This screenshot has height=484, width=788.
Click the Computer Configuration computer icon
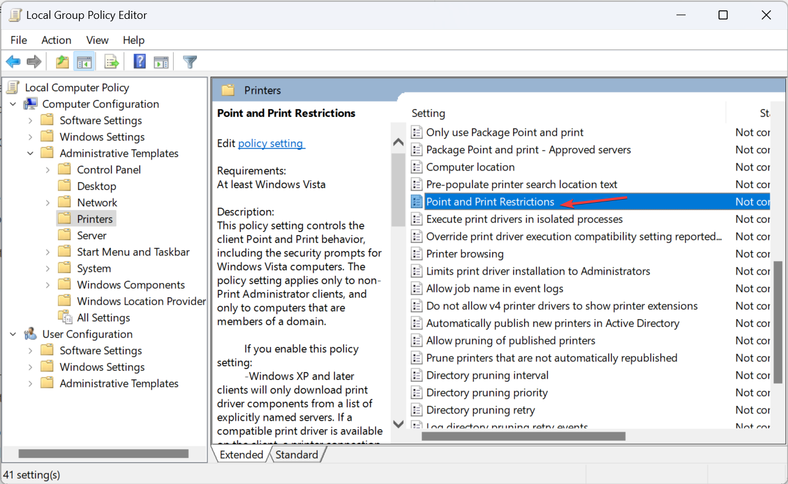pyautogui.click(x=30, y=103)
